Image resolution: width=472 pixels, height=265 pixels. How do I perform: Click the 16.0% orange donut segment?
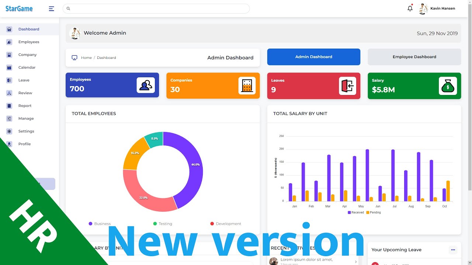click(135, 153)
